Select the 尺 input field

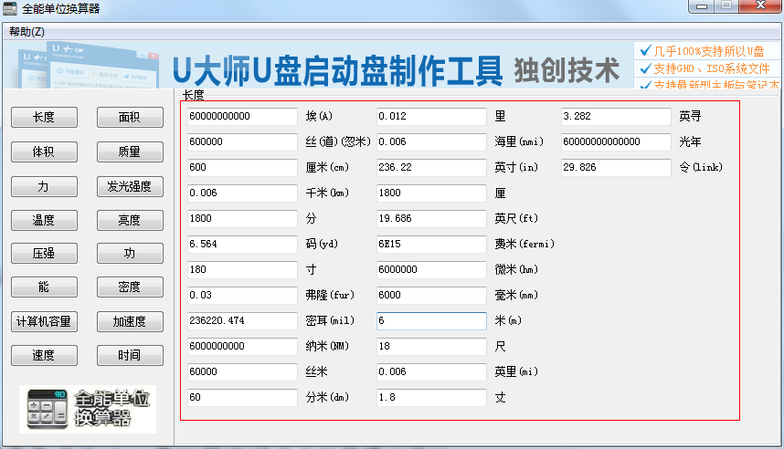coord(431,346)
